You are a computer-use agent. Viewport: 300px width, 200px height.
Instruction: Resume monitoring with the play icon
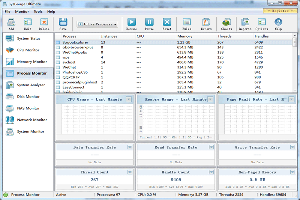[x=132, y=24]
